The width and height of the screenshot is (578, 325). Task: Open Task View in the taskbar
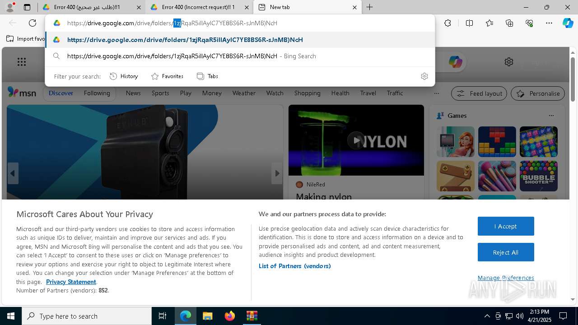pos(163,316)
